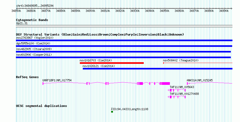Click the blue nsv1026121 gain bar
The image size is (240, 122).
click(158, 69)
